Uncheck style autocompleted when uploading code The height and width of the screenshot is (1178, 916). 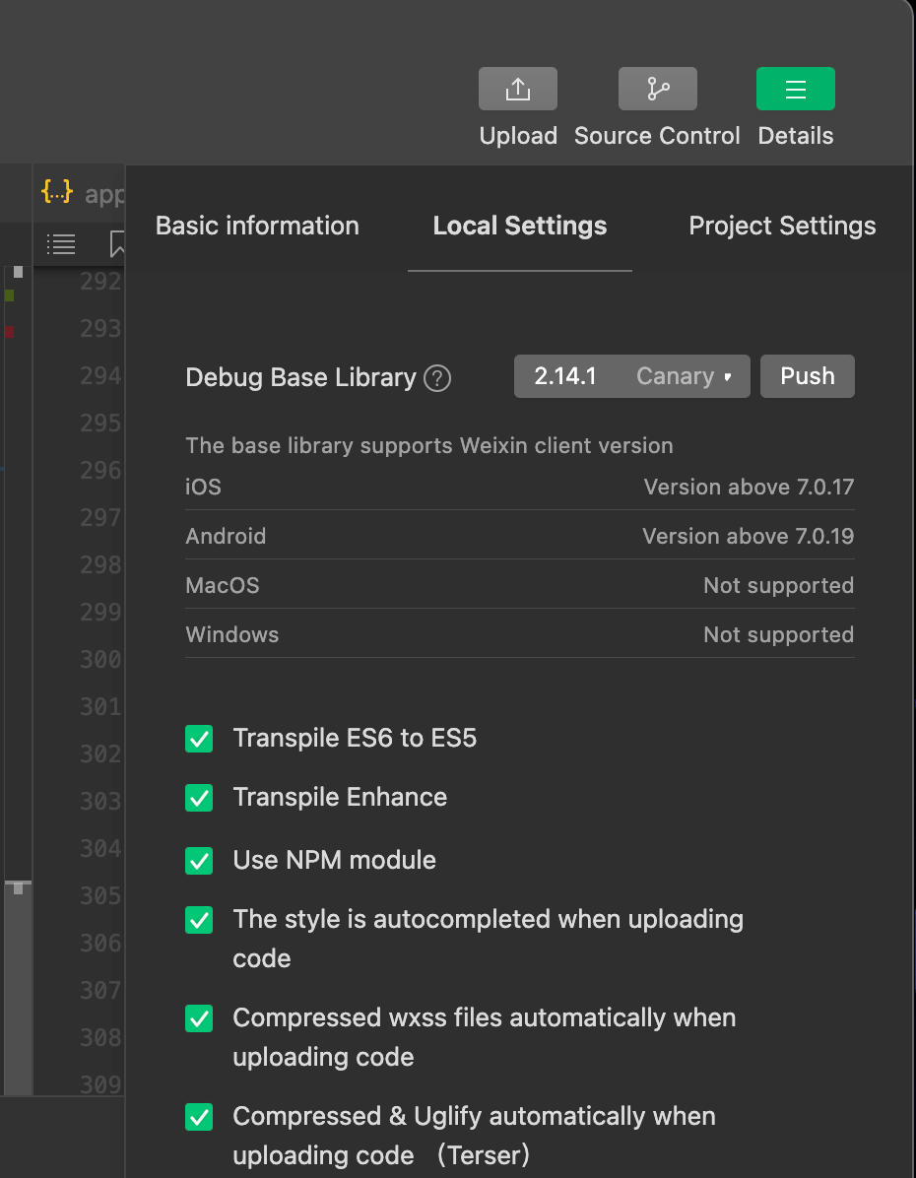[199, 920]
